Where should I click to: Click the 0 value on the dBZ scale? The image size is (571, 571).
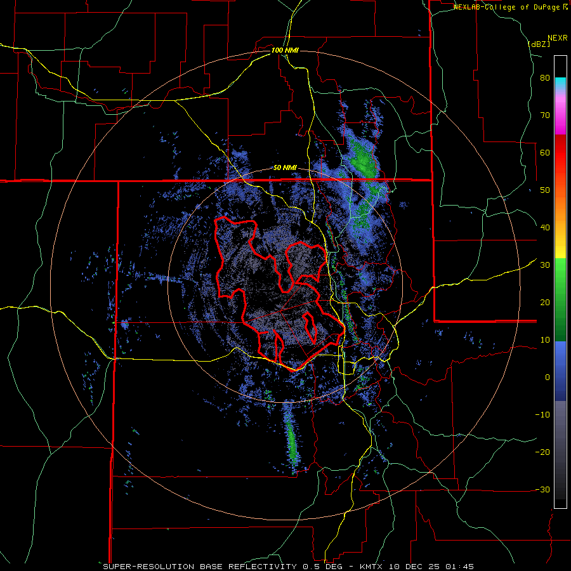[x=548, y=377]
